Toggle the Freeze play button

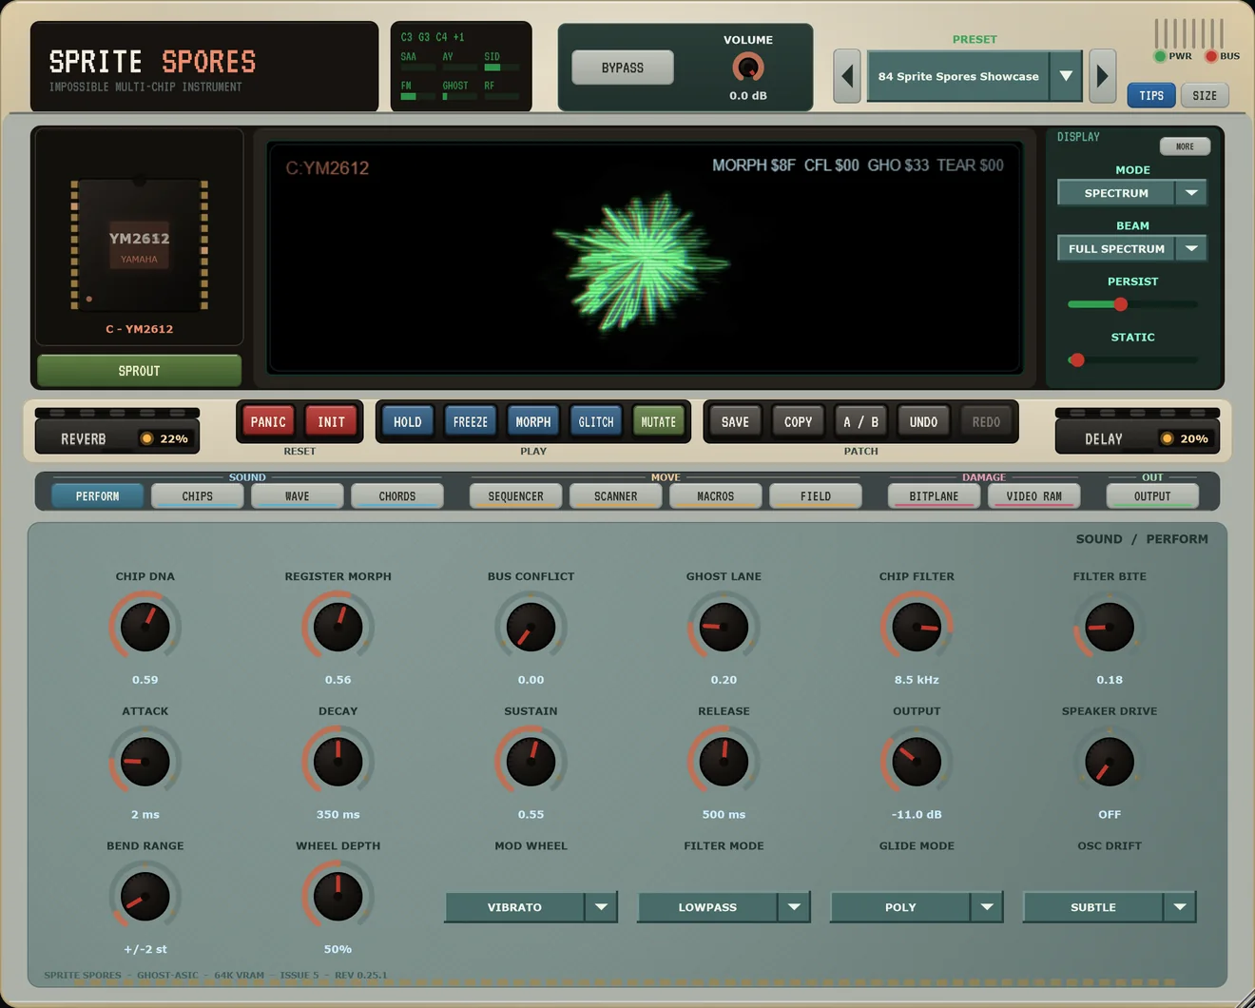tap(471, 422)
